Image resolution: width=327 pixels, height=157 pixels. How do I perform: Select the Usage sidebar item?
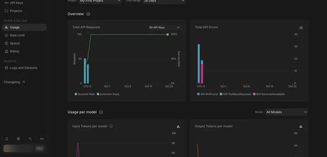point(24,27)
